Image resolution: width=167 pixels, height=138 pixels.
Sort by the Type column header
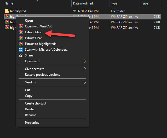(x=114, y=3)
